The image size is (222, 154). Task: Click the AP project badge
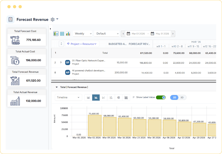68,72
